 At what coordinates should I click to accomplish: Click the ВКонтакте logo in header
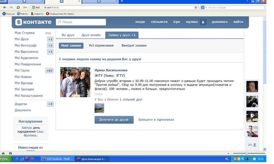click(x=33, y=22)
